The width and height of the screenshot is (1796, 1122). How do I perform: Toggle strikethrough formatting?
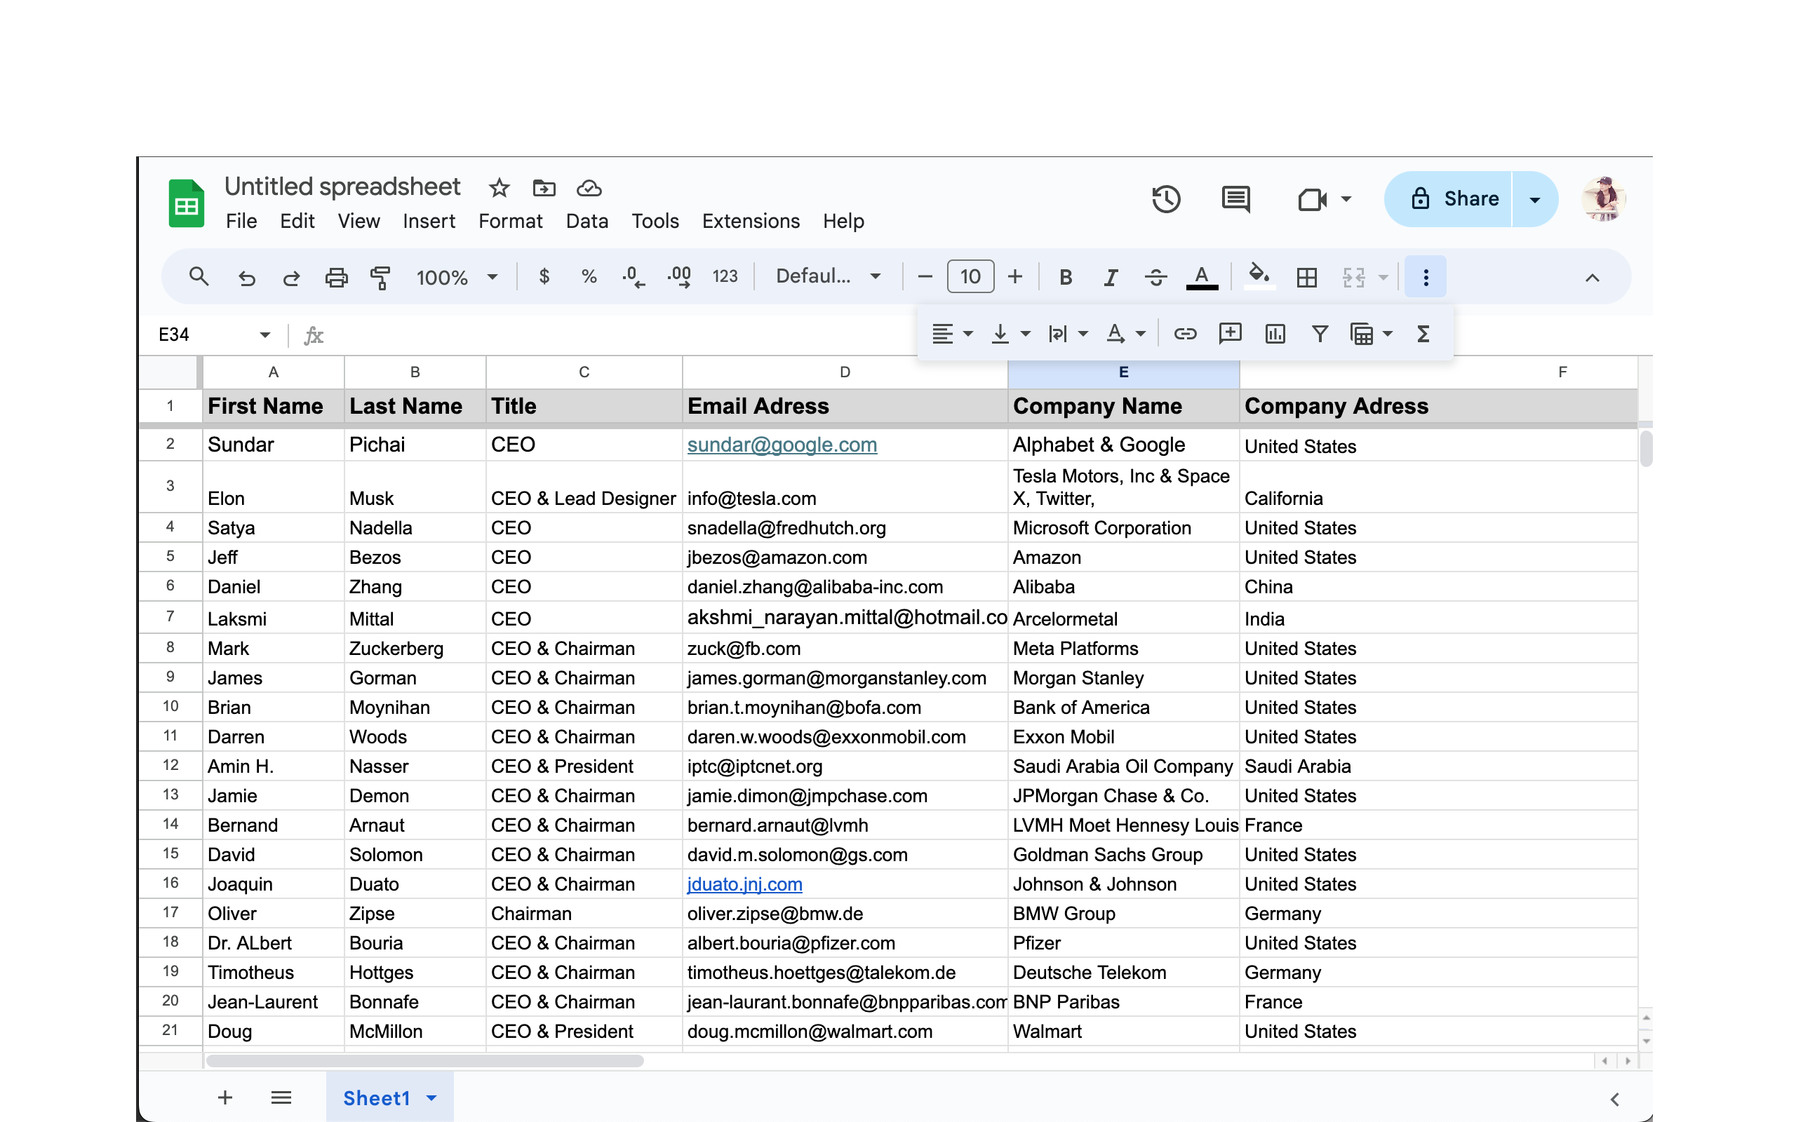[1155, 278]
